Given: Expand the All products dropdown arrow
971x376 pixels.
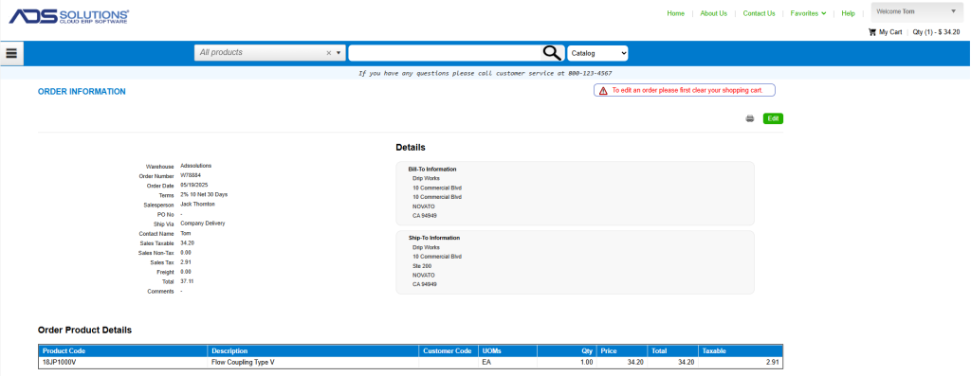Looking at the screenshot, I should click(x=339, y=53).
